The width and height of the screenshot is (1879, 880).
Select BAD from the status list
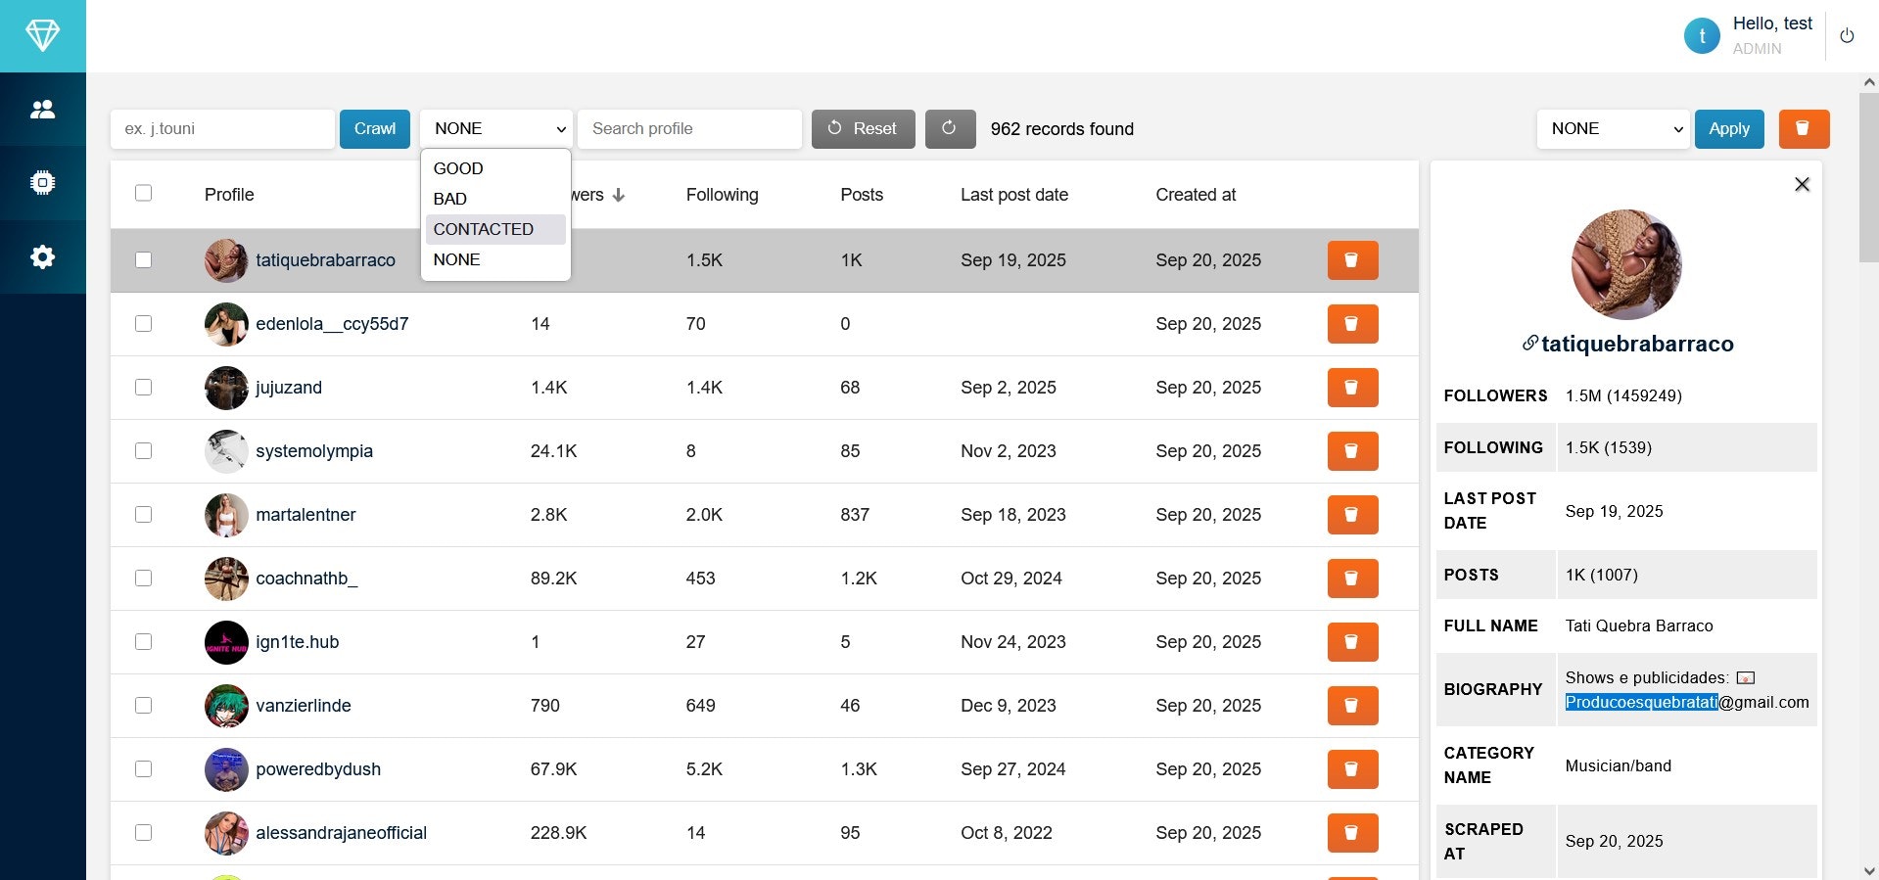[495, 199]
